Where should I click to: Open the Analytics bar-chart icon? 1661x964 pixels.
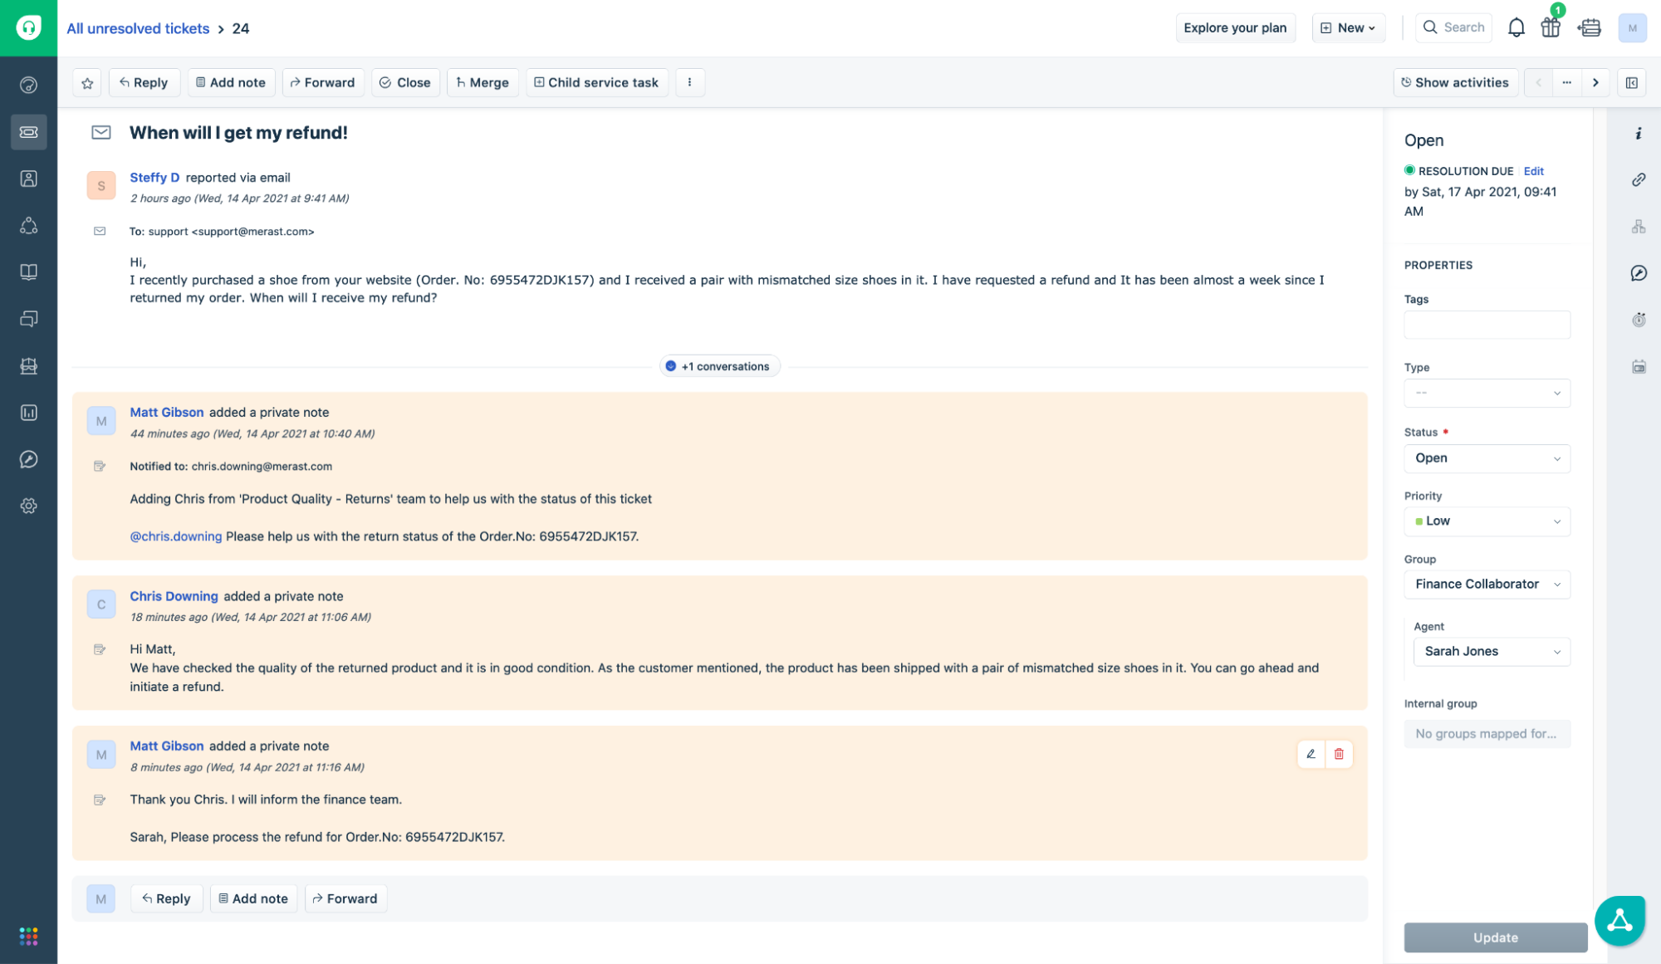(x=29, y=413)
